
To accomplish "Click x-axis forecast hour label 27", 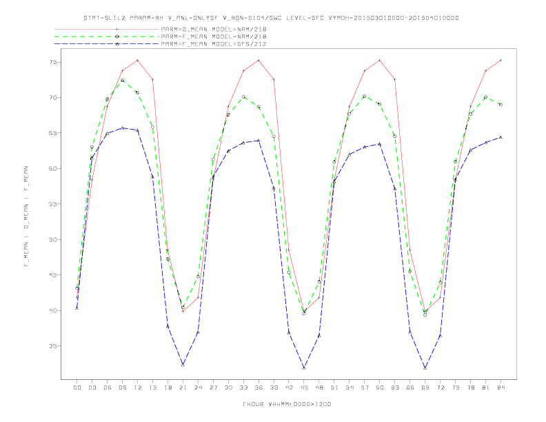I will tap(214, 388).
